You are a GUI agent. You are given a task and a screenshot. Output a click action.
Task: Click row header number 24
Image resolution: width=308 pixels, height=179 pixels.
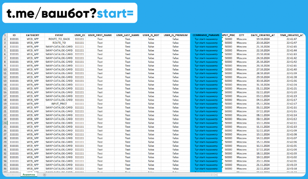5,123
